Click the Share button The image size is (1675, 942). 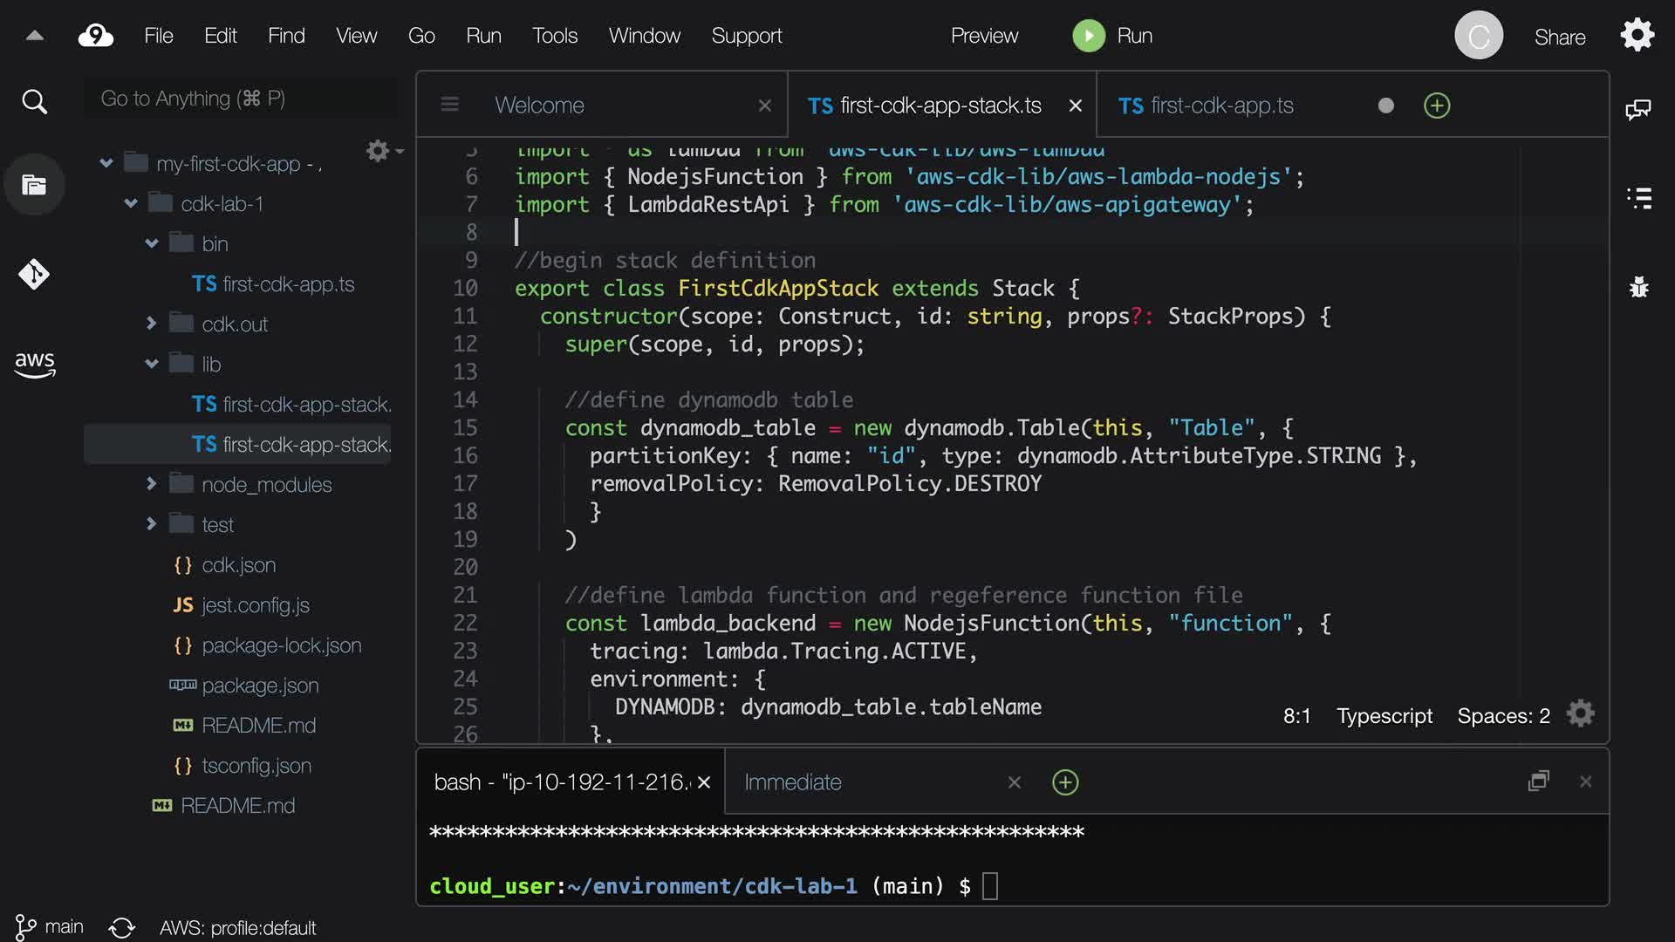[x=1559, y=37]
